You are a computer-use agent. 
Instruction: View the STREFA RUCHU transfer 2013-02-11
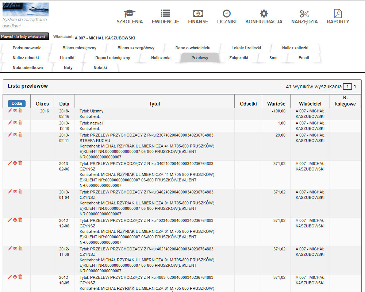coord(15,135)
